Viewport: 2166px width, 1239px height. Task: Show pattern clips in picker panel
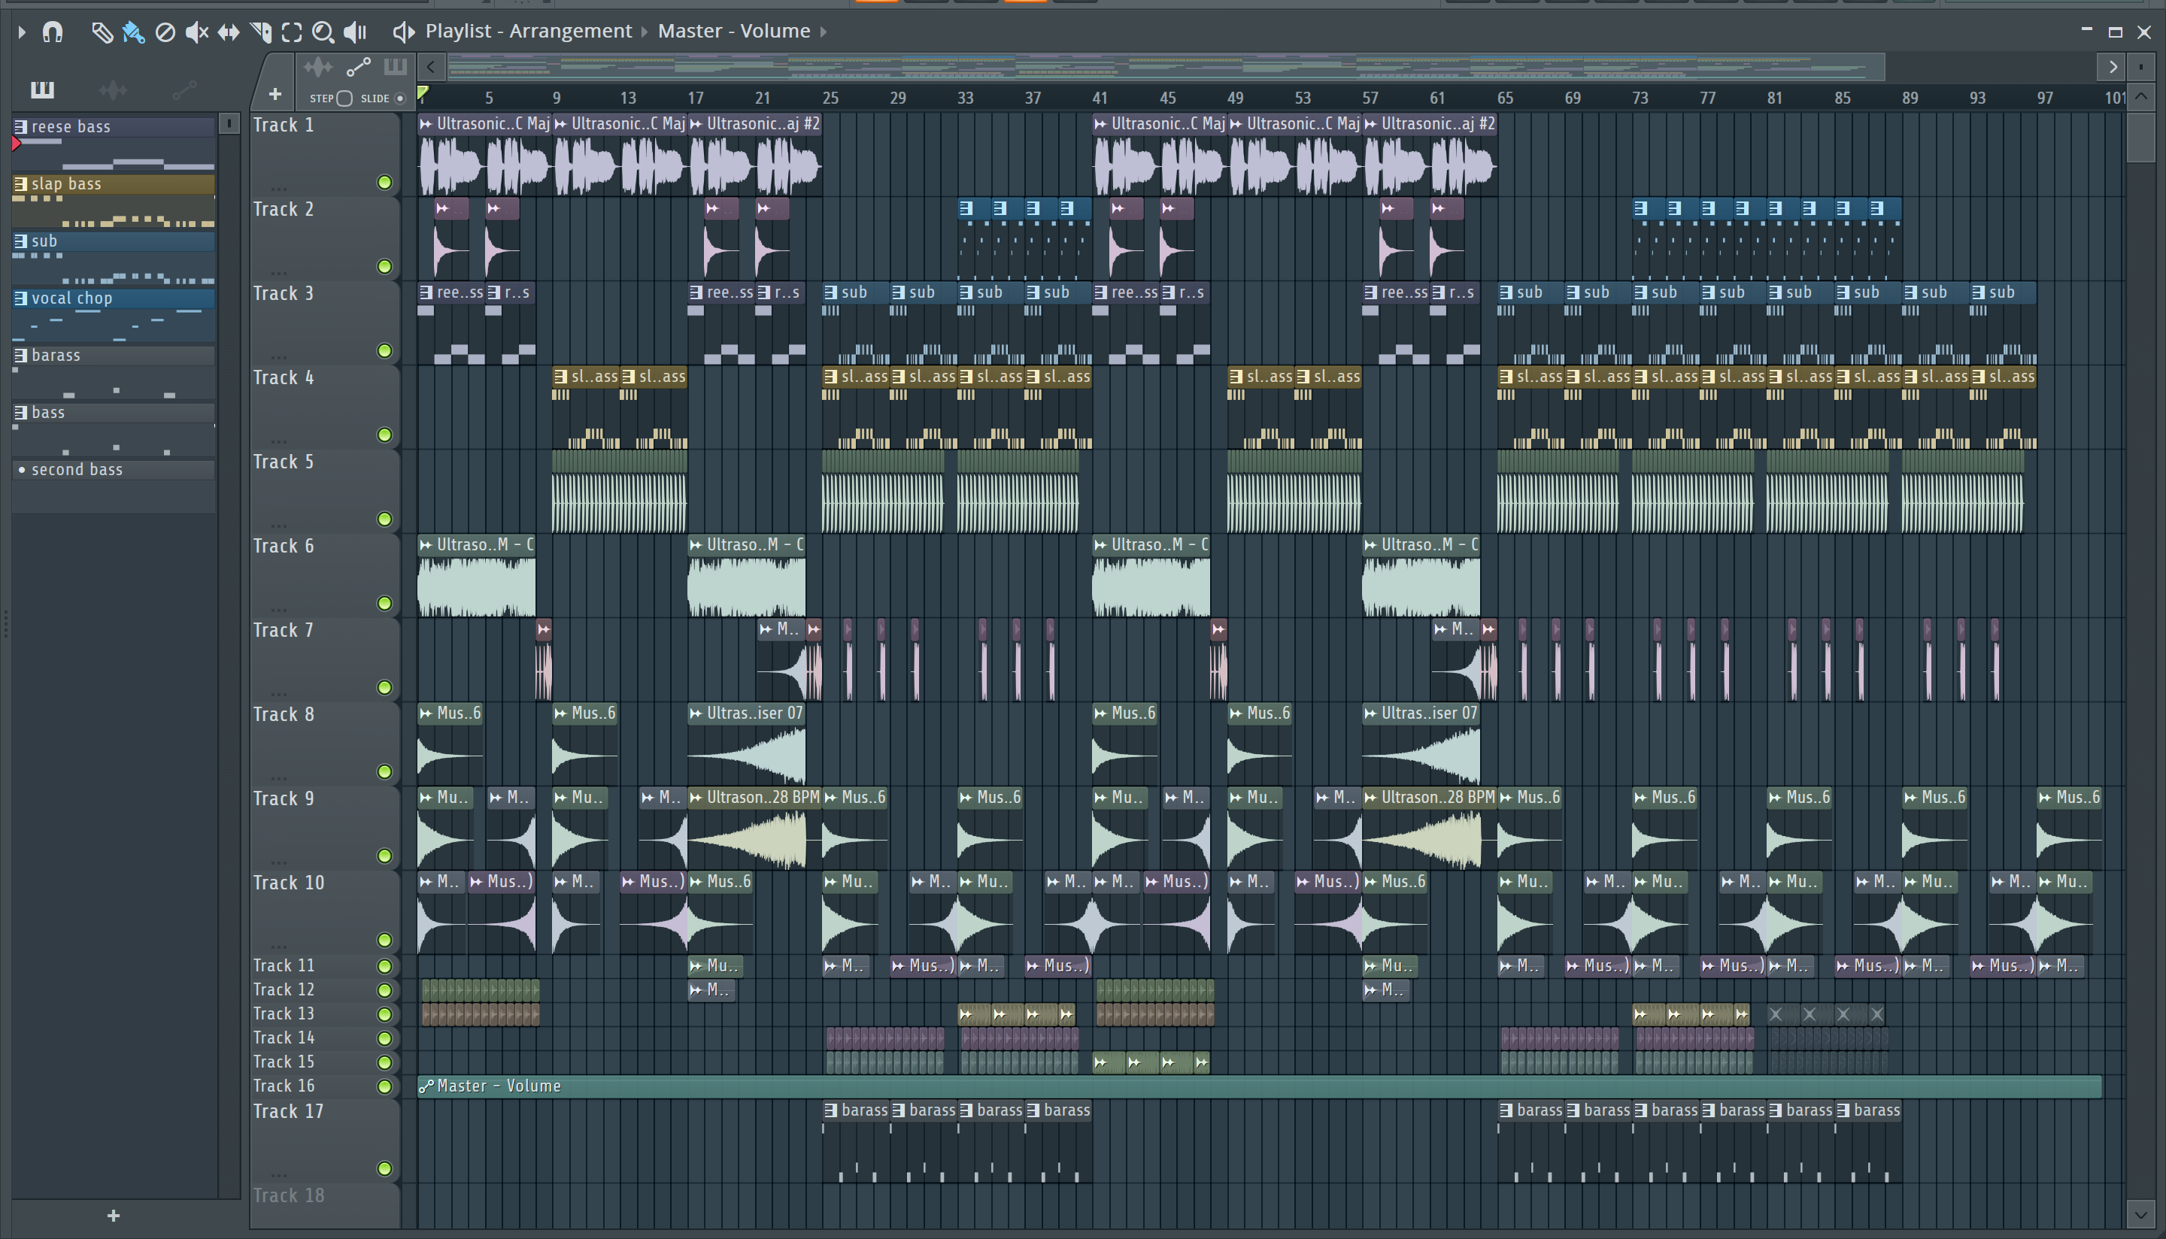(x=41, y=89)
